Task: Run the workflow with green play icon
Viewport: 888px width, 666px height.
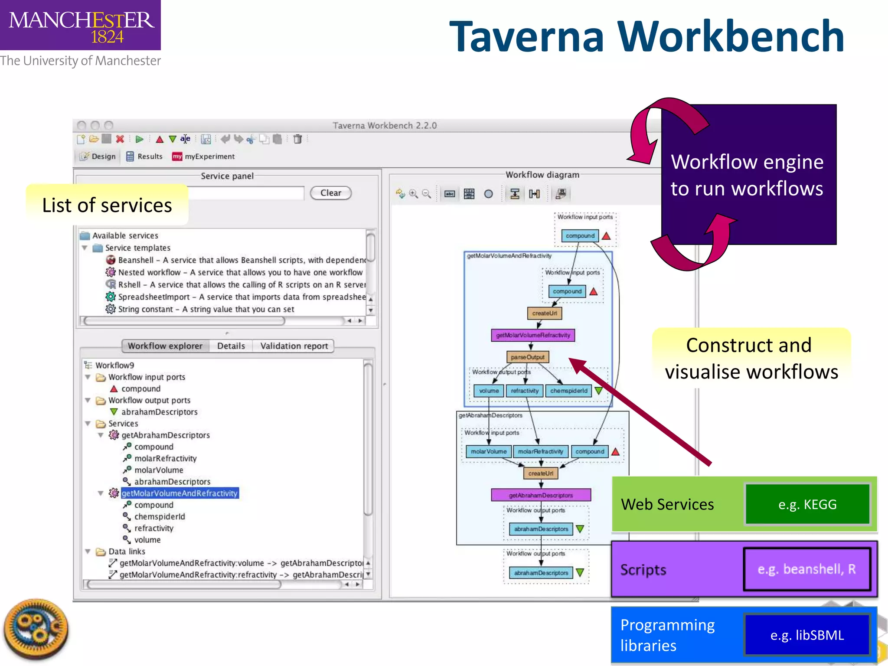Action: point(139,139)
